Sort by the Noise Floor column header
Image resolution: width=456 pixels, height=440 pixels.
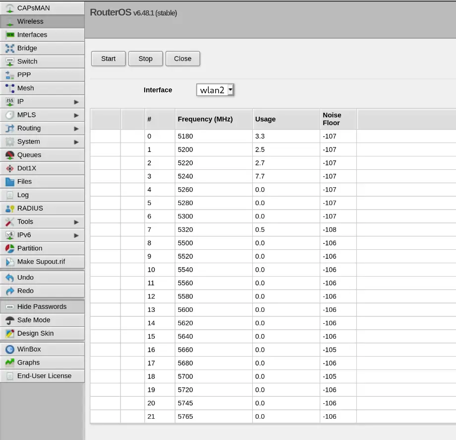(338, 119)
